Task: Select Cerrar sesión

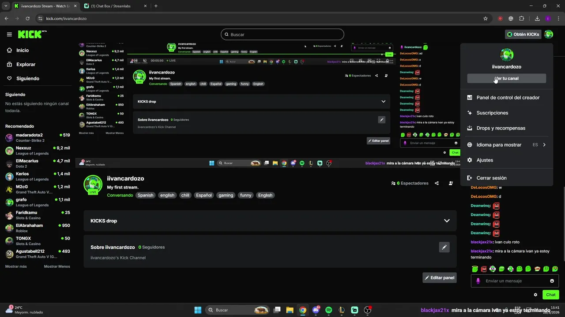Action: click(x=507, y=178)
